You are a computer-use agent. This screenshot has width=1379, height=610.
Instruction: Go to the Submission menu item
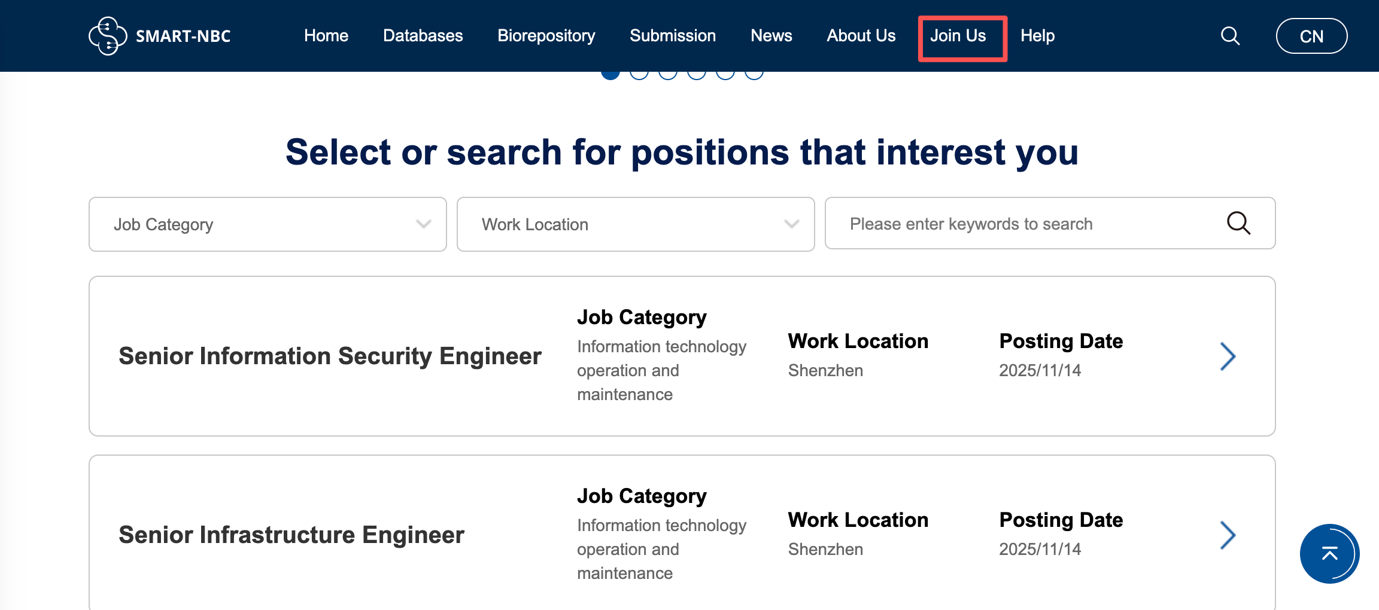673,36
